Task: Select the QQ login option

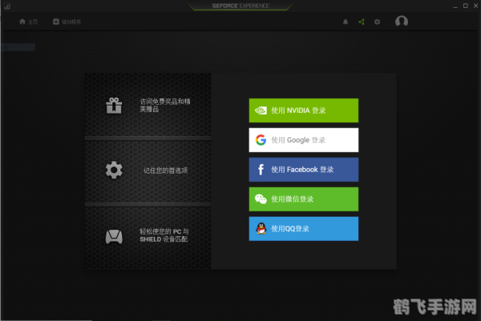Action: 303,228
